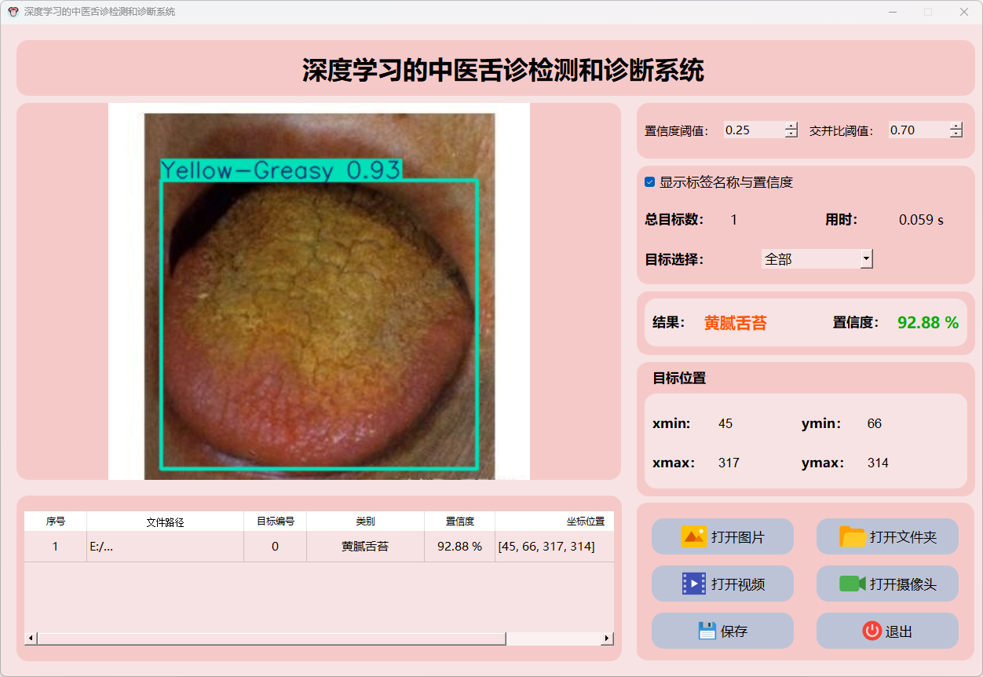Click the 置信度 column header
Viewport: 983px width, 677px height.
click(459, 521)
